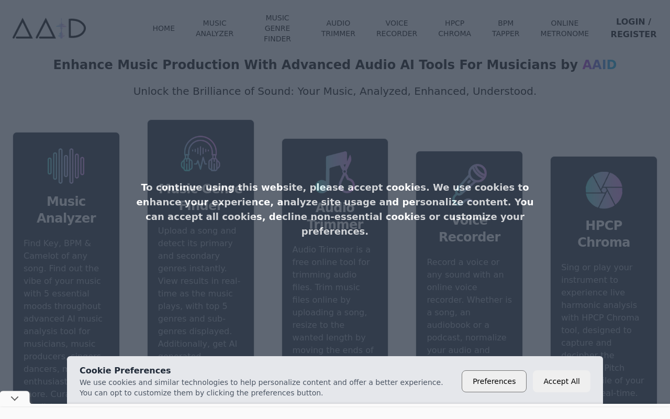Screen dimensions: 670x419
Task: Open BPM TAPPER from navigation
Action: 506,28
